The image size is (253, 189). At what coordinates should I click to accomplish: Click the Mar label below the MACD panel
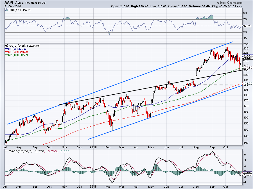click(x=121, y=187)
